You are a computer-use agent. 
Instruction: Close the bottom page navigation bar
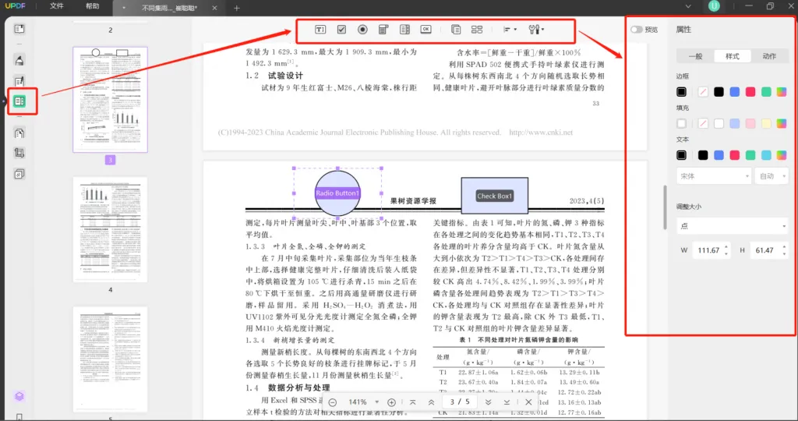tap(528, 402)
